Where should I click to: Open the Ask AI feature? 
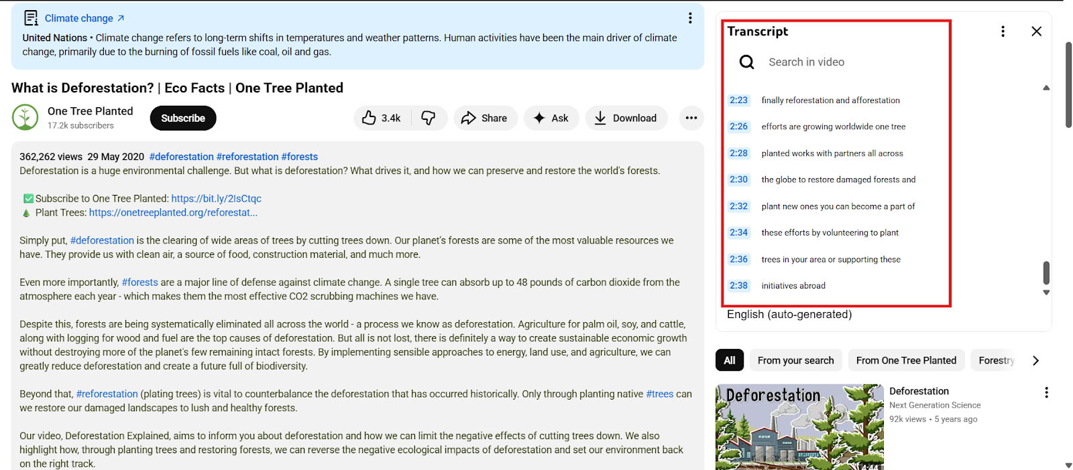(x=551, y=118)
